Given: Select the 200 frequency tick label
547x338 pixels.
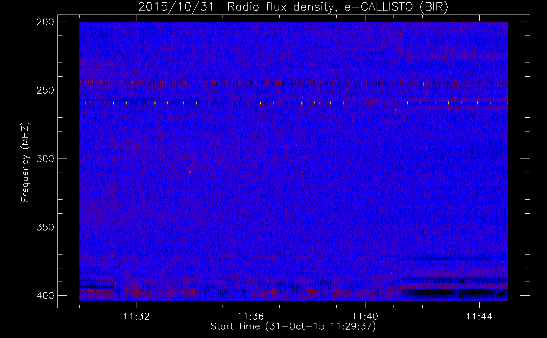Looking at the screenshot, I should click(x=45, y=22).
